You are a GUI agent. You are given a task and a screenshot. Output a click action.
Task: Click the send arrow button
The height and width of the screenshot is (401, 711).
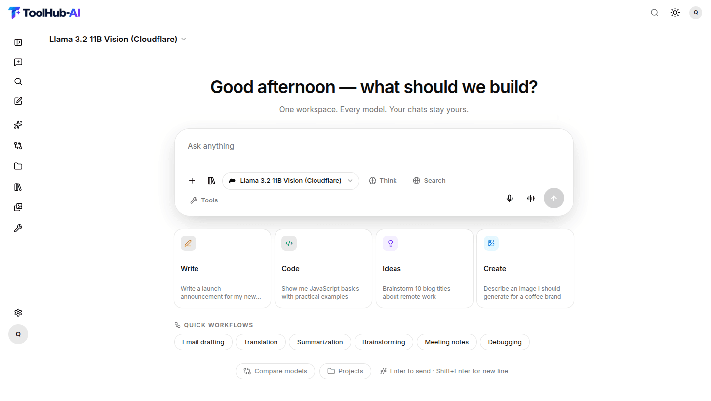pos(554,199)
